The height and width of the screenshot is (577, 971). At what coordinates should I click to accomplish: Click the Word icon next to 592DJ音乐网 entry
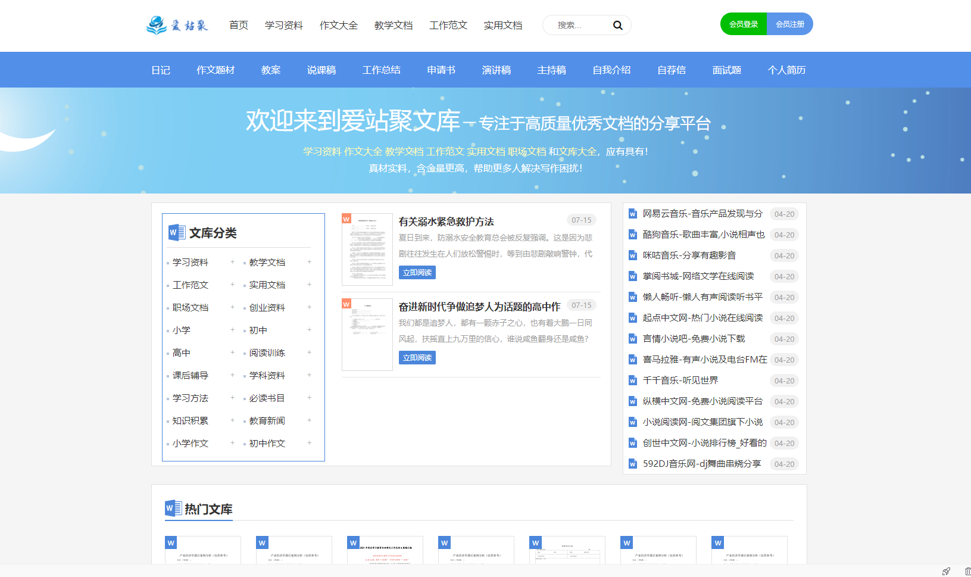632,464
